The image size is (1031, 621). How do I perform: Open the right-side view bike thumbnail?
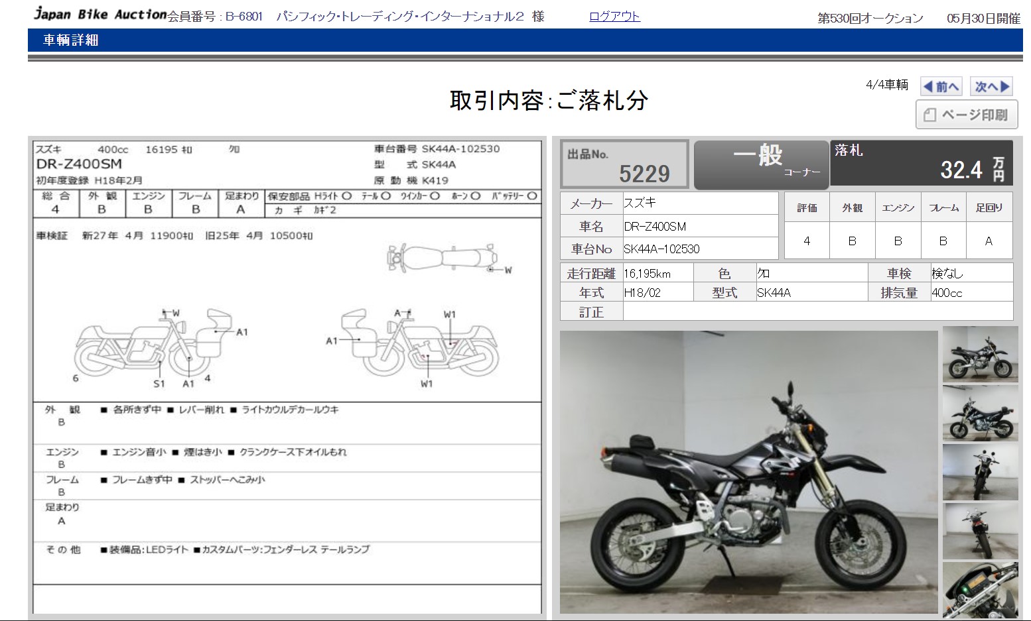tap(980, 354)
